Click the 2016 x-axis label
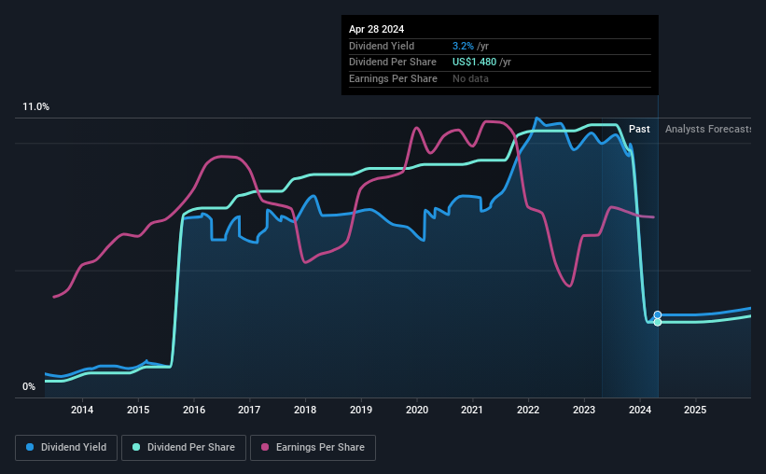766x474 pixels. point(194,410)
